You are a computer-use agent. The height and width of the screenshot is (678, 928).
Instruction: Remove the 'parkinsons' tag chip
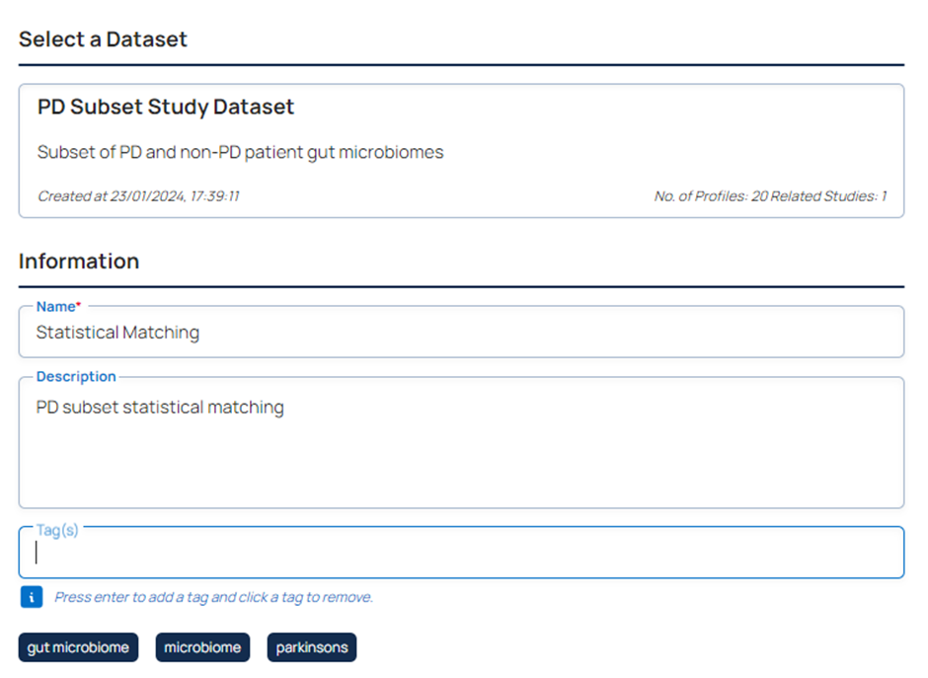[x=312, y=648]
